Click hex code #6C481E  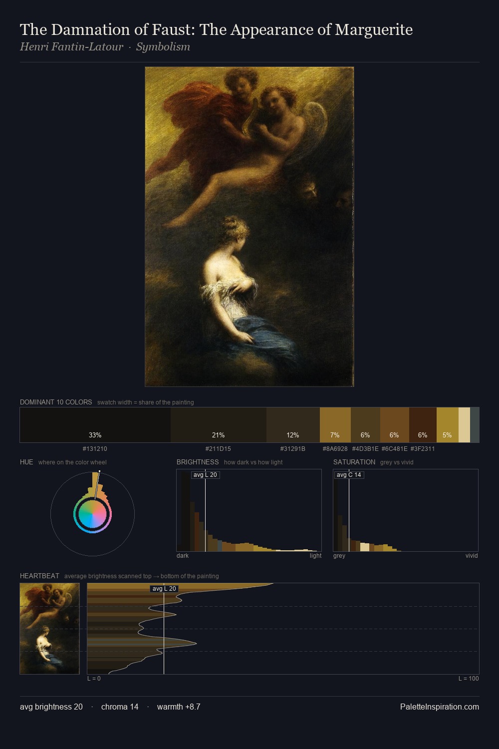coord(394,449)
